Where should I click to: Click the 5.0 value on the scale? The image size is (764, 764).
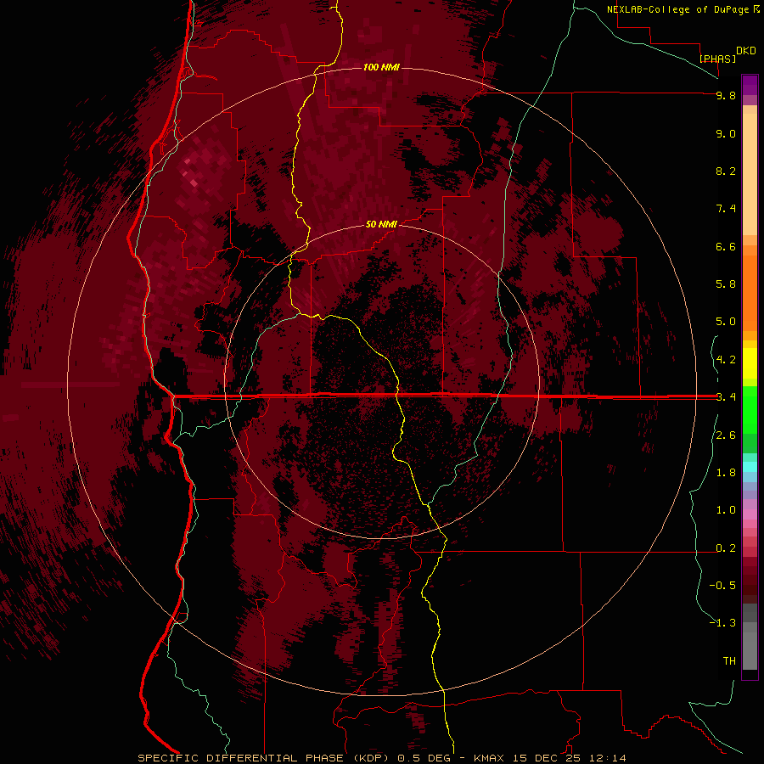point(726,322)
